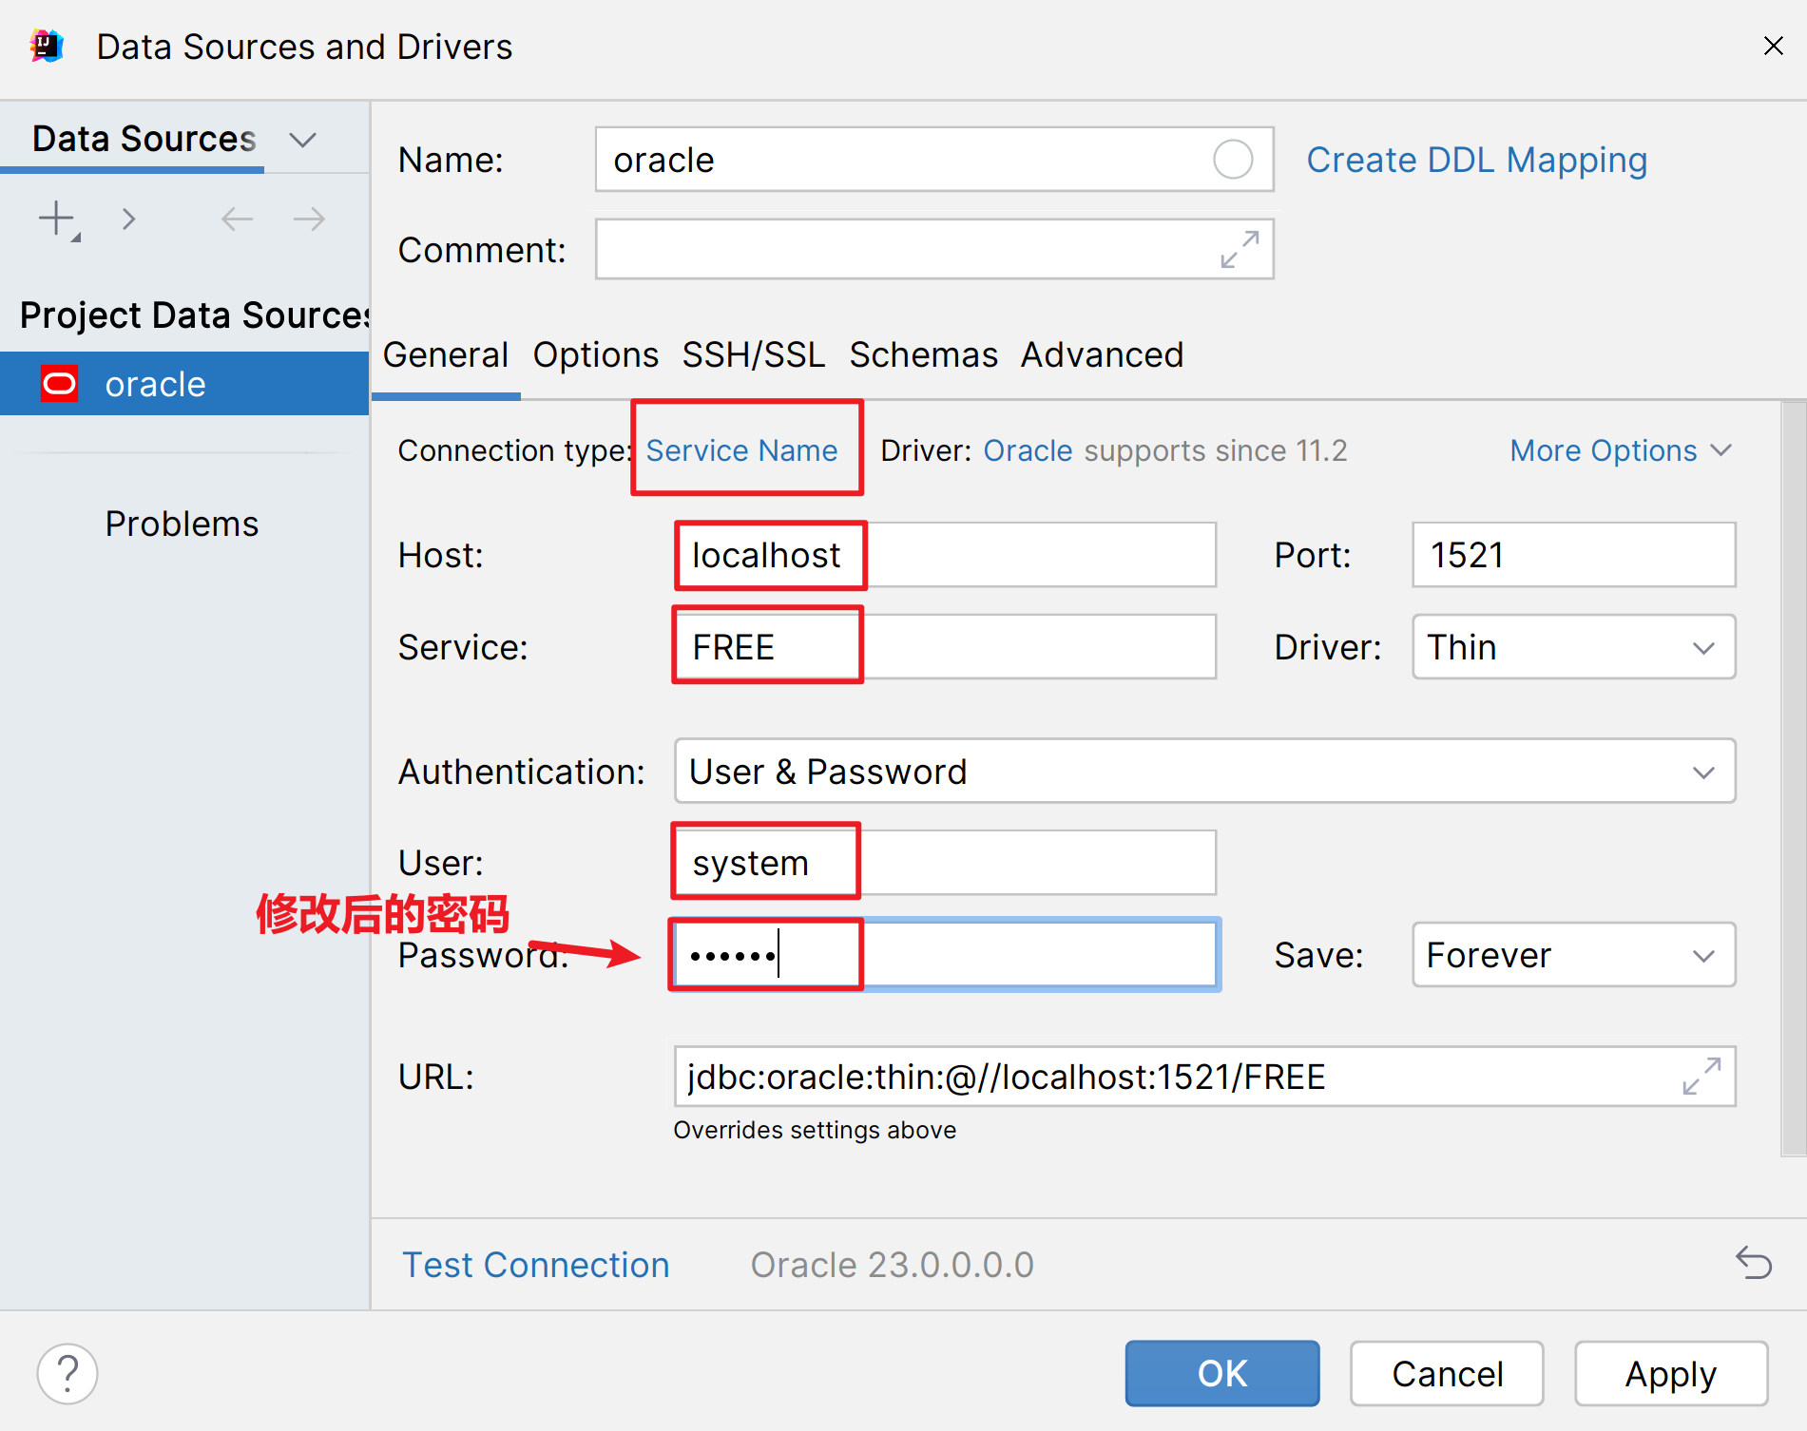Screen dimensions: 1807x1431
Task: Click the Project Data Sources heading
Action: point(195,315)
